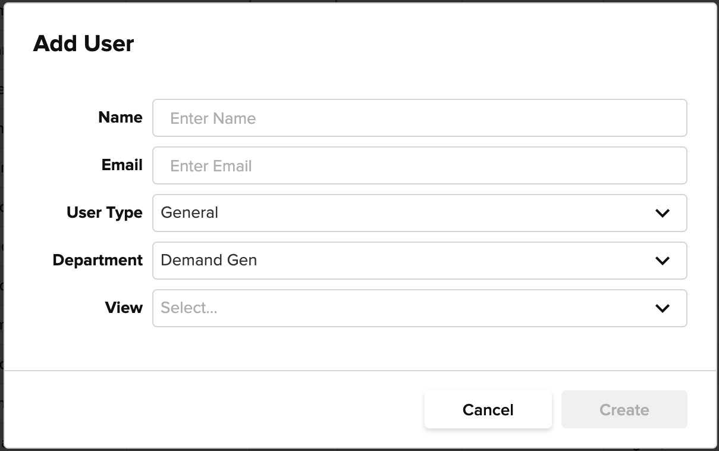
Task: Click the 'Enter Name' placeholder text
Action: click(x=213, y=118)
